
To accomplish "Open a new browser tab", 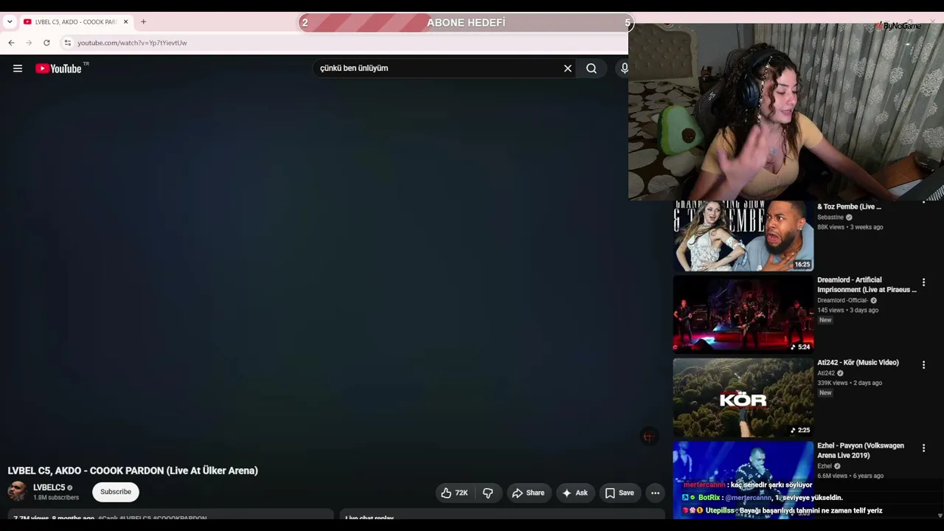I will pyautogui.click(x=143, y=22).
